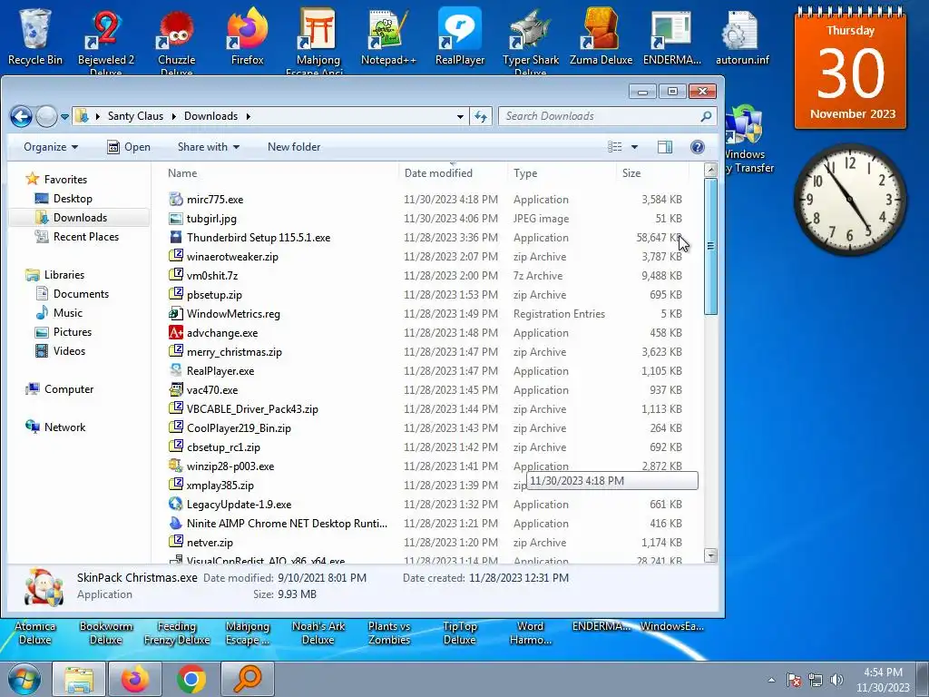
Task: Open the Recycle Bin desktop icon
Action: (35, 35)
